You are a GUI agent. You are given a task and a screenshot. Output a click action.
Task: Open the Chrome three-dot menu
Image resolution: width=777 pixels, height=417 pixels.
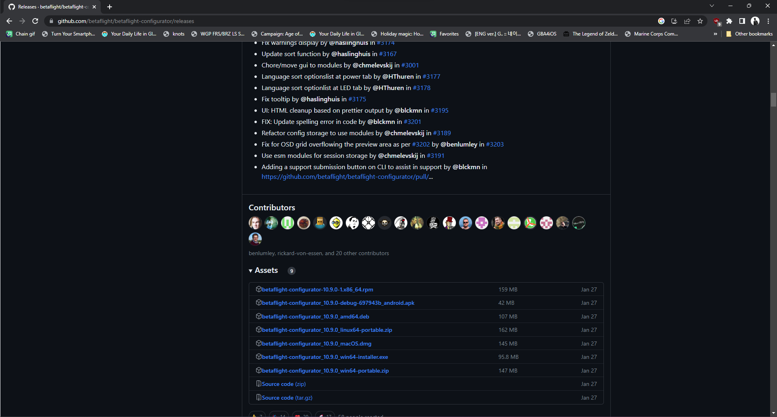pyautogui.click(x=768, y=21)
